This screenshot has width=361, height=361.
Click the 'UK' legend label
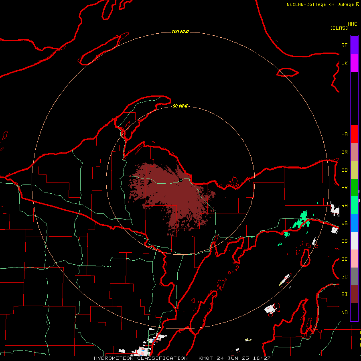click(x=344, y=63)
